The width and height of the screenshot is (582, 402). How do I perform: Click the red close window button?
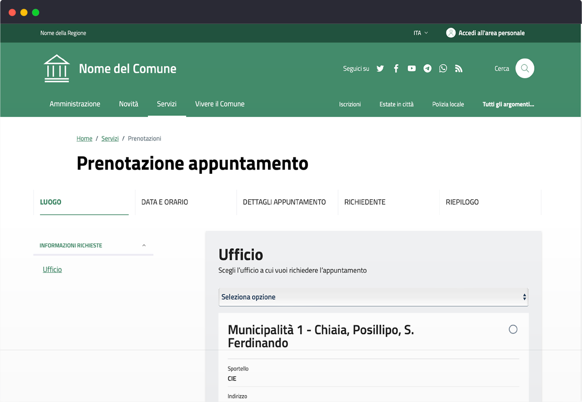pos(12,12)
